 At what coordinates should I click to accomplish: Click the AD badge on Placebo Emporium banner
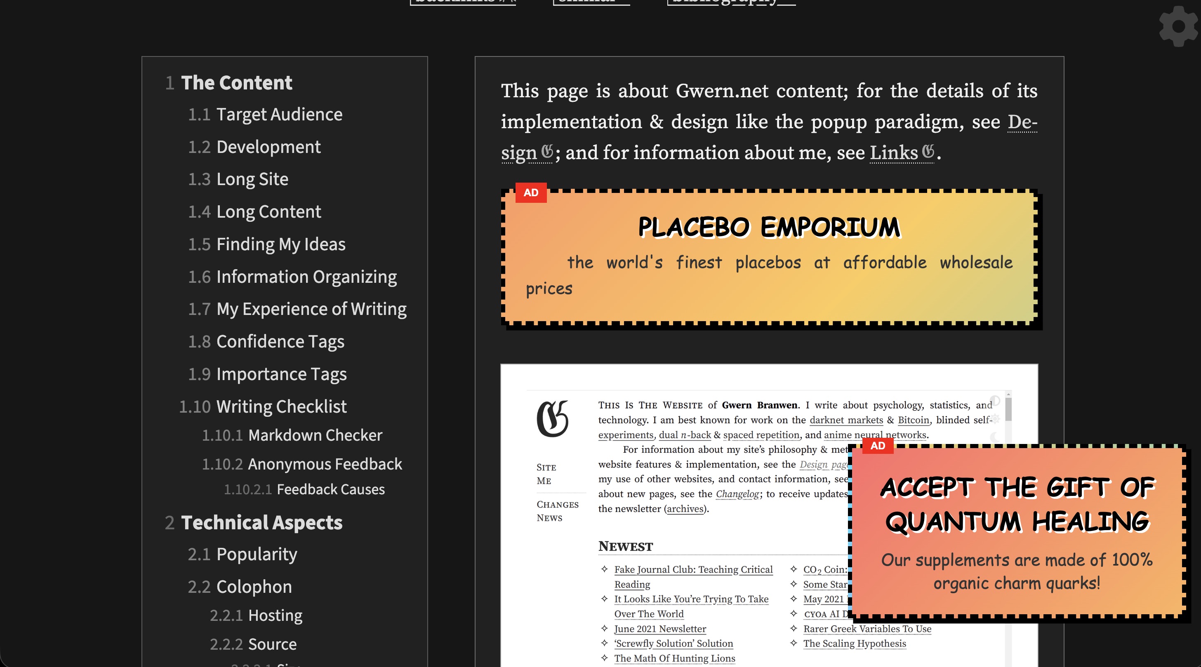point(530,193)
